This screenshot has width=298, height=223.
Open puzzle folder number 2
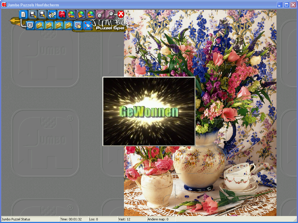pyautogui.click(x=49, y=25)
